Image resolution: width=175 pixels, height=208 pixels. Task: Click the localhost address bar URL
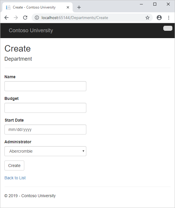(x=75, y=18)
